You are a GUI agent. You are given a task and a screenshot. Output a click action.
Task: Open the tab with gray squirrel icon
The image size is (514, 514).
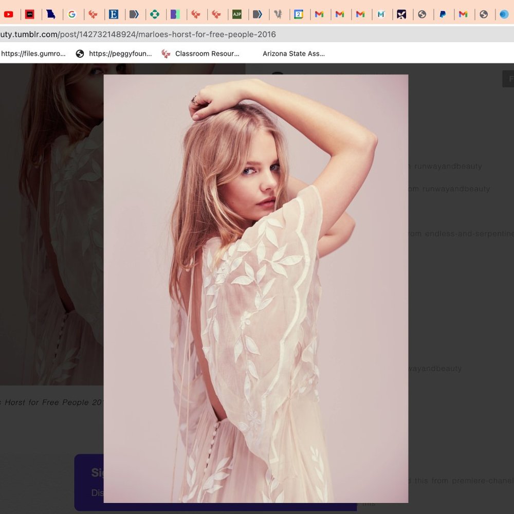tap(278, 14)
